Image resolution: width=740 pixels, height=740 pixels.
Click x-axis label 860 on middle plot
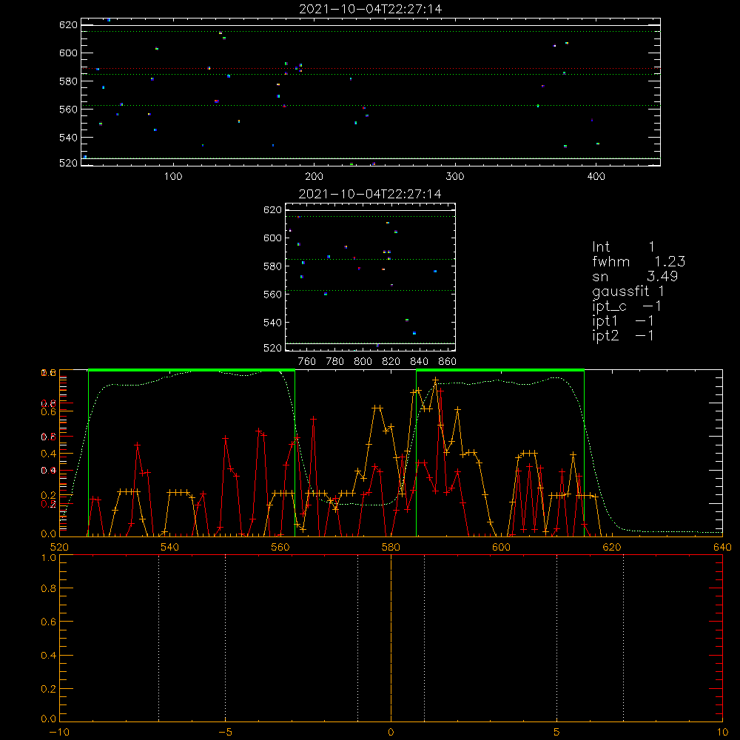click(448, 362)
